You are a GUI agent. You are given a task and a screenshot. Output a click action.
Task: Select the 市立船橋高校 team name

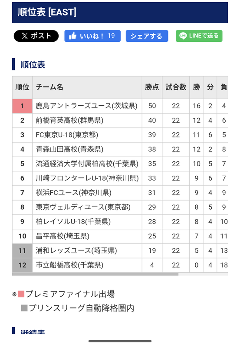click(x=69, y=265)
